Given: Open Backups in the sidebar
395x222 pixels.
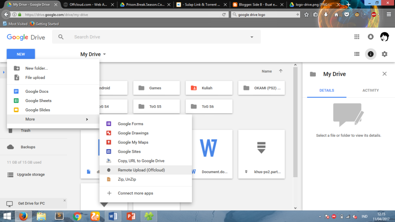Looking at the screenshot, I should 28,147.
